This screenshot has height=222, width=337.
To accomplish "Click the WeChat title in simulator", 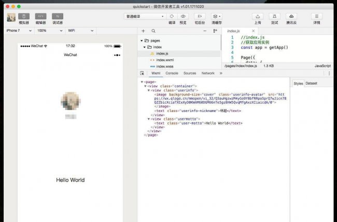I will 71,55.
